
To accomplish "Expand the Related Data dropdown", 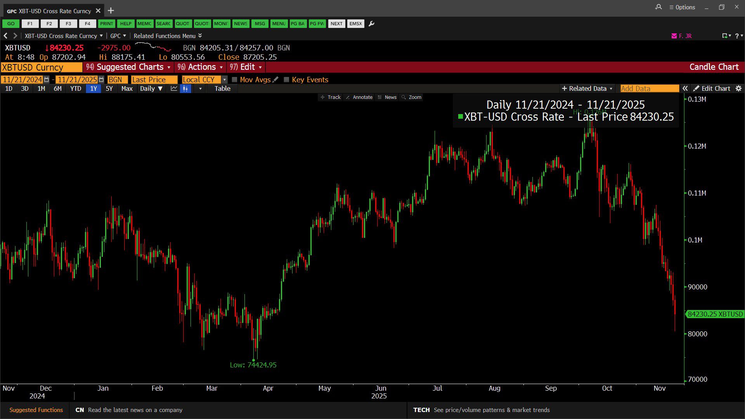I will (x=587, y=88).
